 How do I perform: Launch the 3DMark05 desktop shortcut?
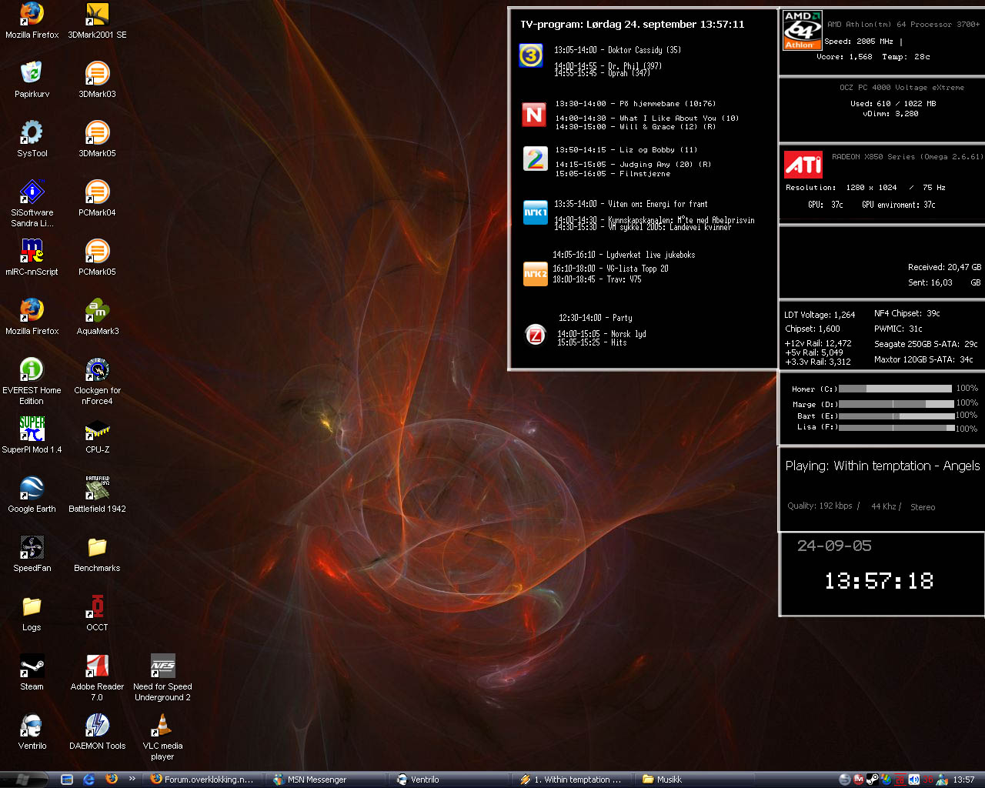click(97, 139)
